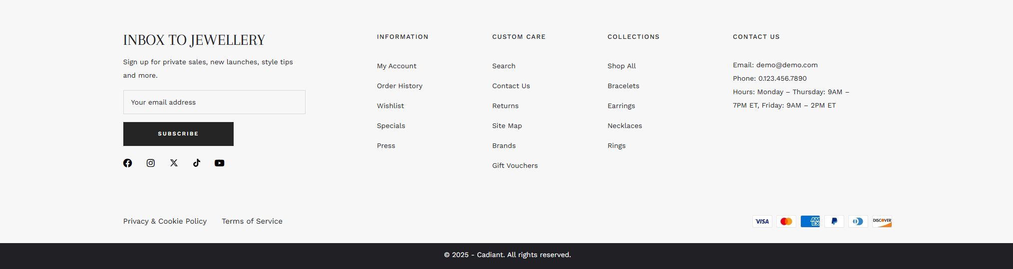Screen dimensions: 1013x269
Task: Click the Subscribe button
Action: 178,134
